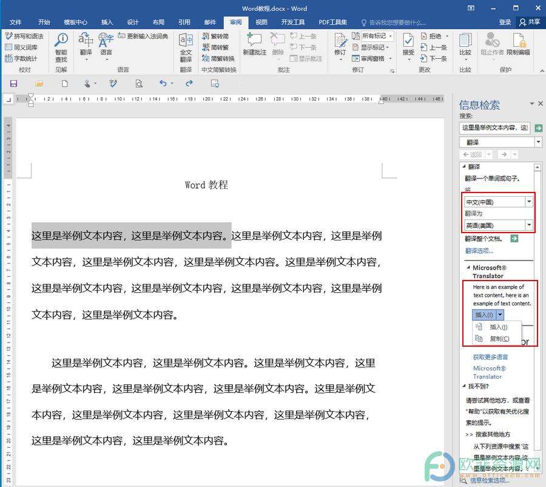Open target language dropdown 英语(美国)

coord(529,225)
